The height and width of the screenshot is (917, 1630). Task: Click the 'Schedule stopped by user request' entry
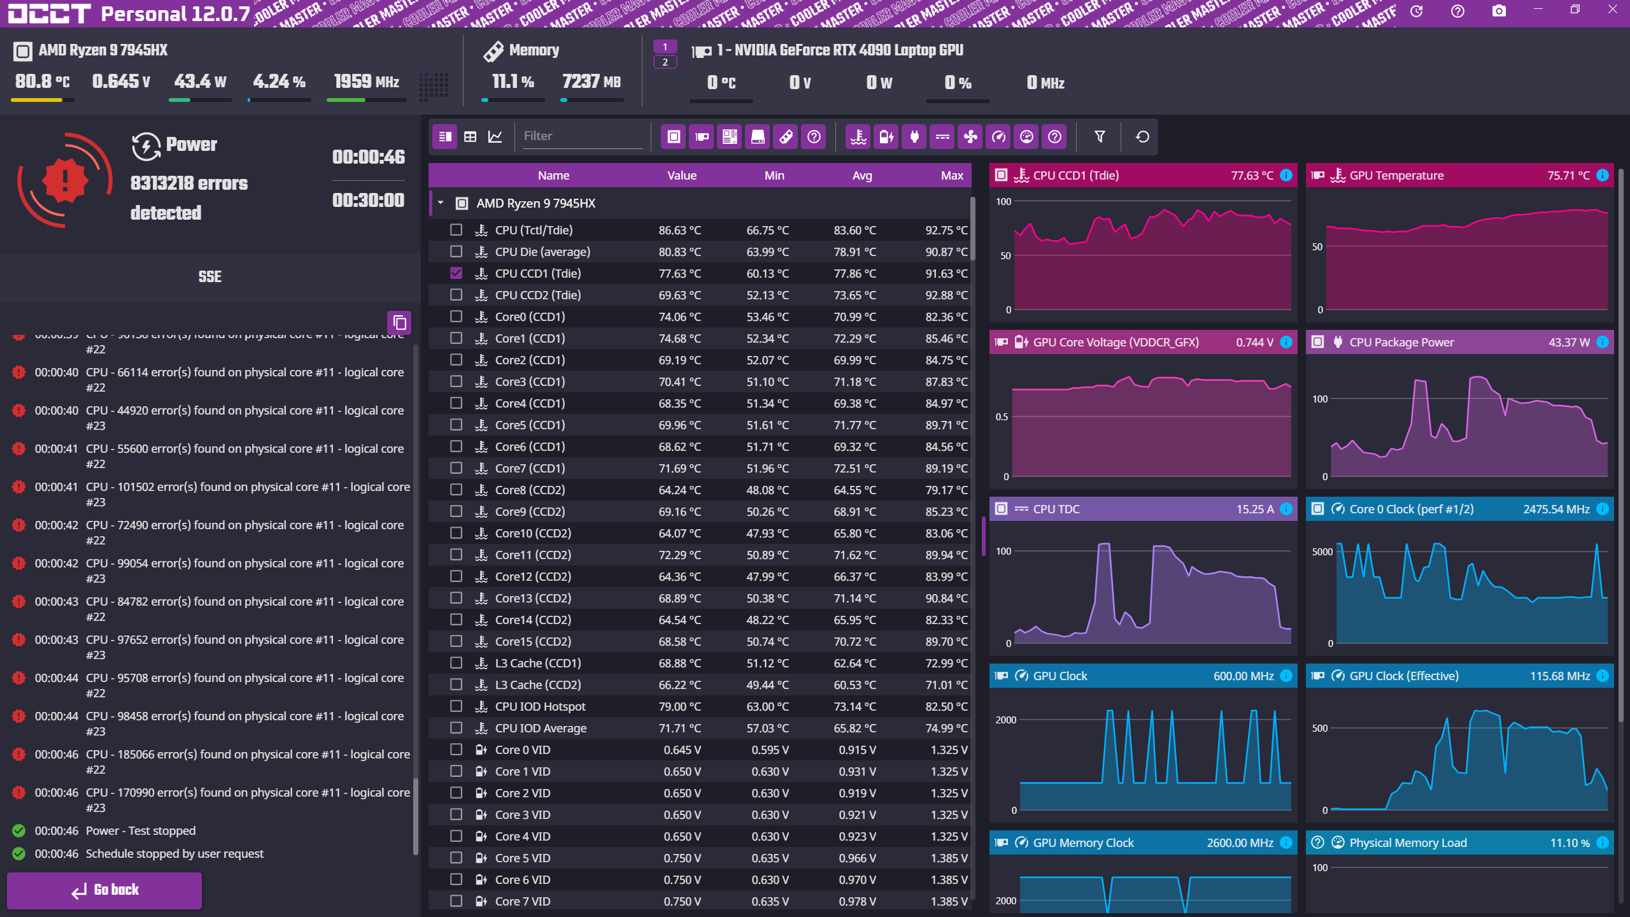click(174, 854)
